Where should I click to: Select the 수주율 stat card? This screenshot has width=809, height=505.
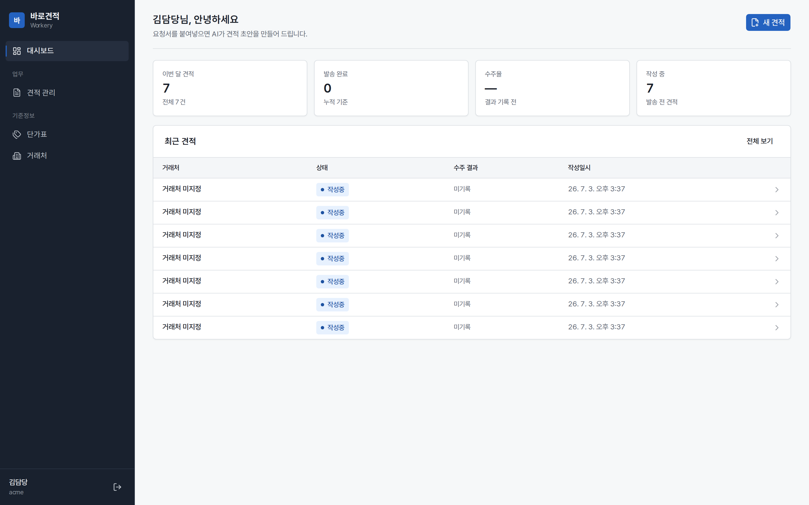(552, 88)
